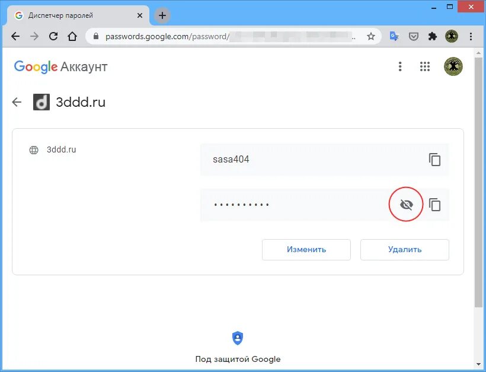Open the Google apps grid
This screenshot has height=372, width=486.
coord(424,66)
